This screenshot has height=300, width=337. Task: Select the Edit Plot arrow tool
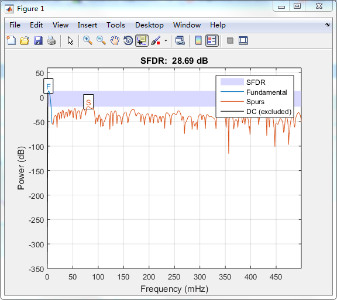coord(70,40)
